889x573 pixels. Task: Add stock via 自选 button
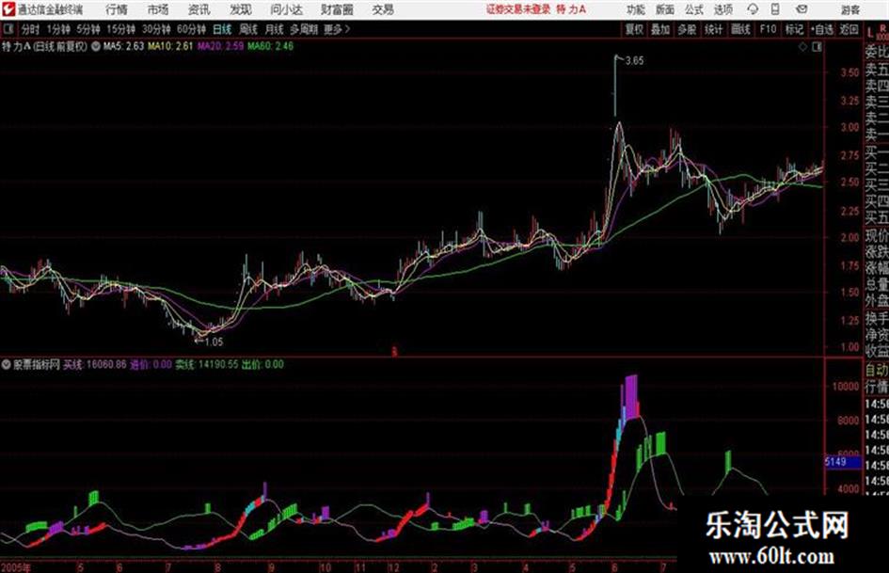point(822,29)
